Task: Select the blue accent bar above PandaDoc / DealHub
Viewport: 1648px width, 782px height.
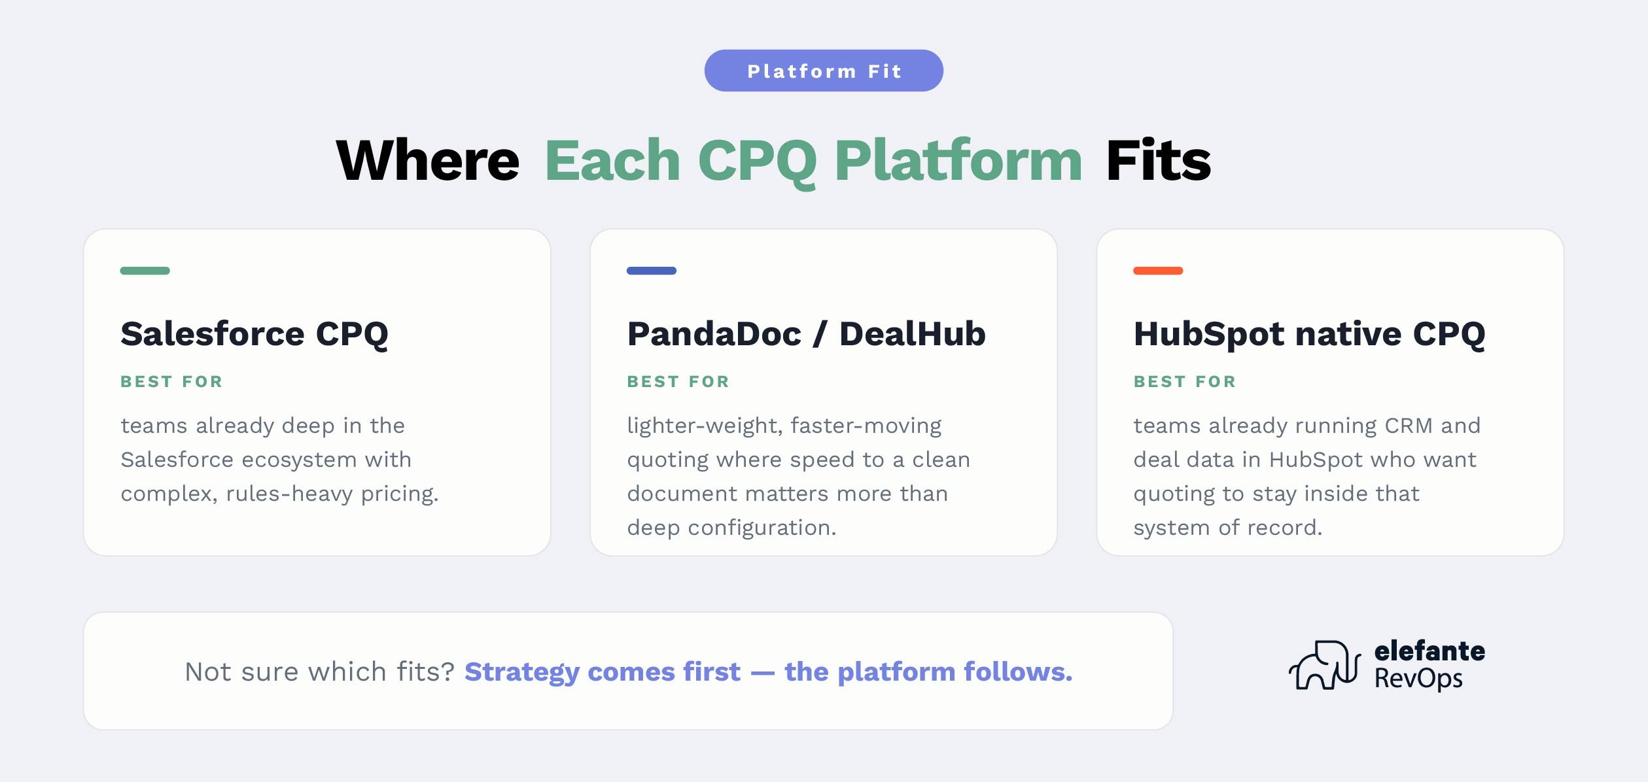Action: tap(652, 271)
